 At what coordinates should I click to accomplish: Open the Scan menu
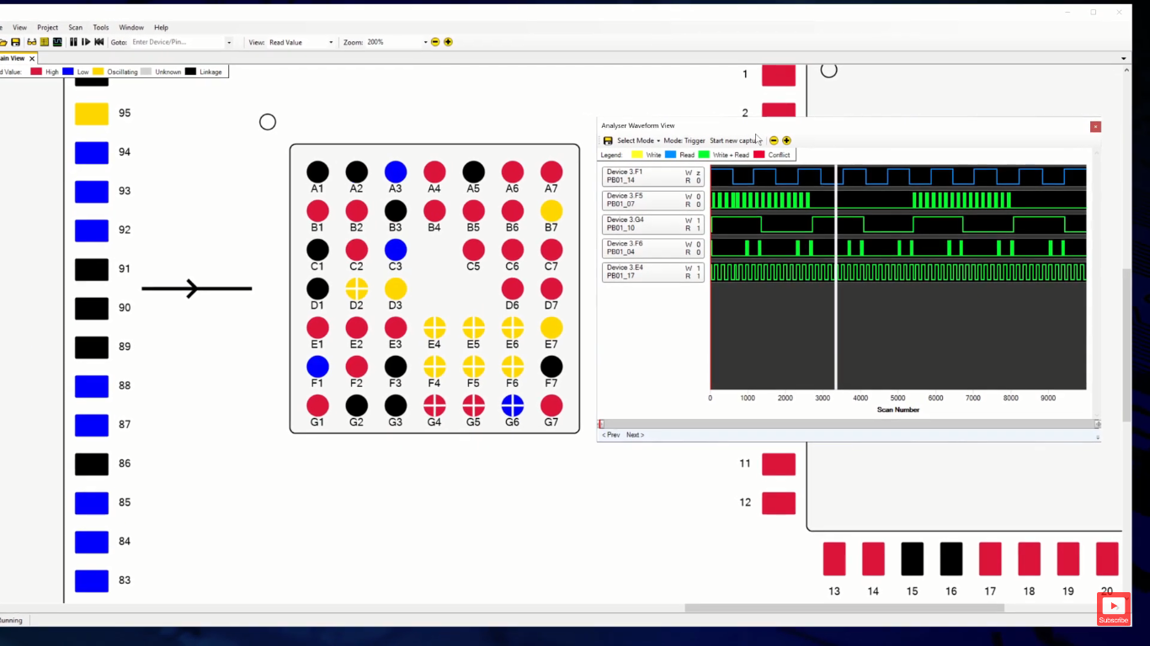pos(76,28)
